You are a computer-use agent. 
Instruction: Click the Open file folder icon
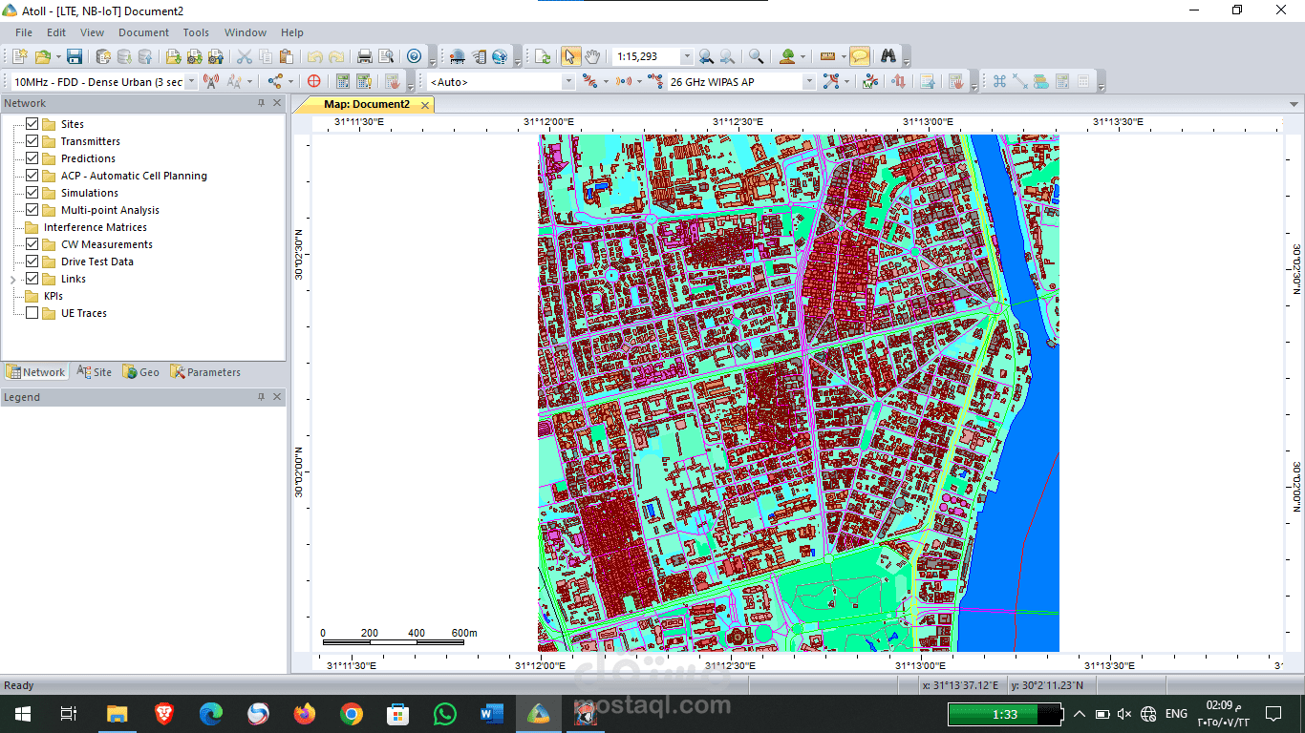click(x=42, y=56)
